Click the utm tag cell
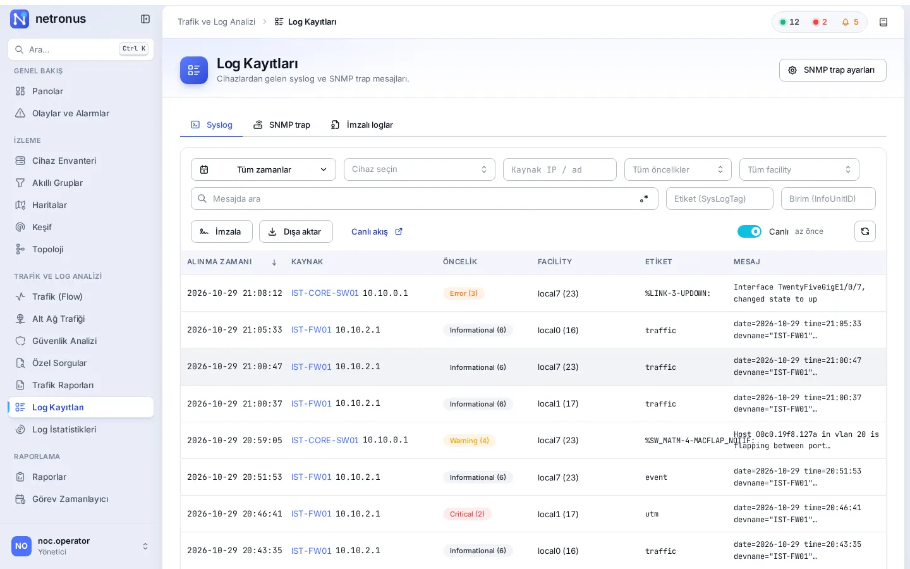The width and height of the screenshot is (910, 569). click(652, 514)
